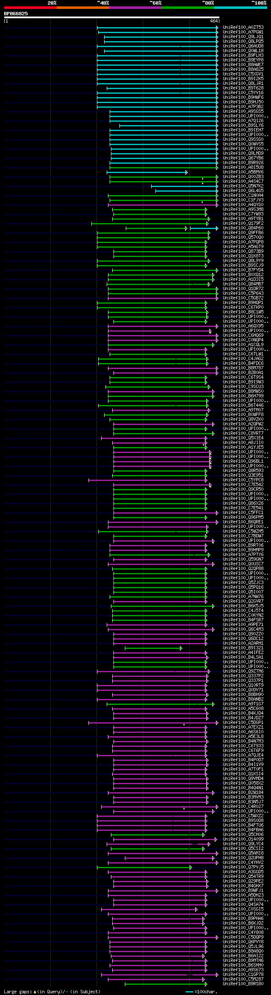This screenshot has height=995, width=271.
Task: Select label UniRef100_Q1DR72
Action: (243, 289)
